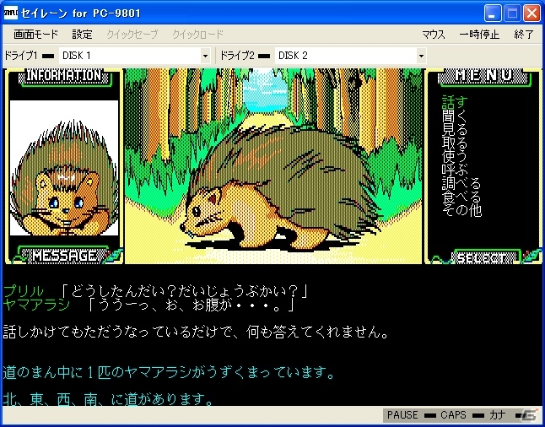The image size is (545, 427).
Task: Click the emulator title bar app icon
Action: click(x=10, y=13)
